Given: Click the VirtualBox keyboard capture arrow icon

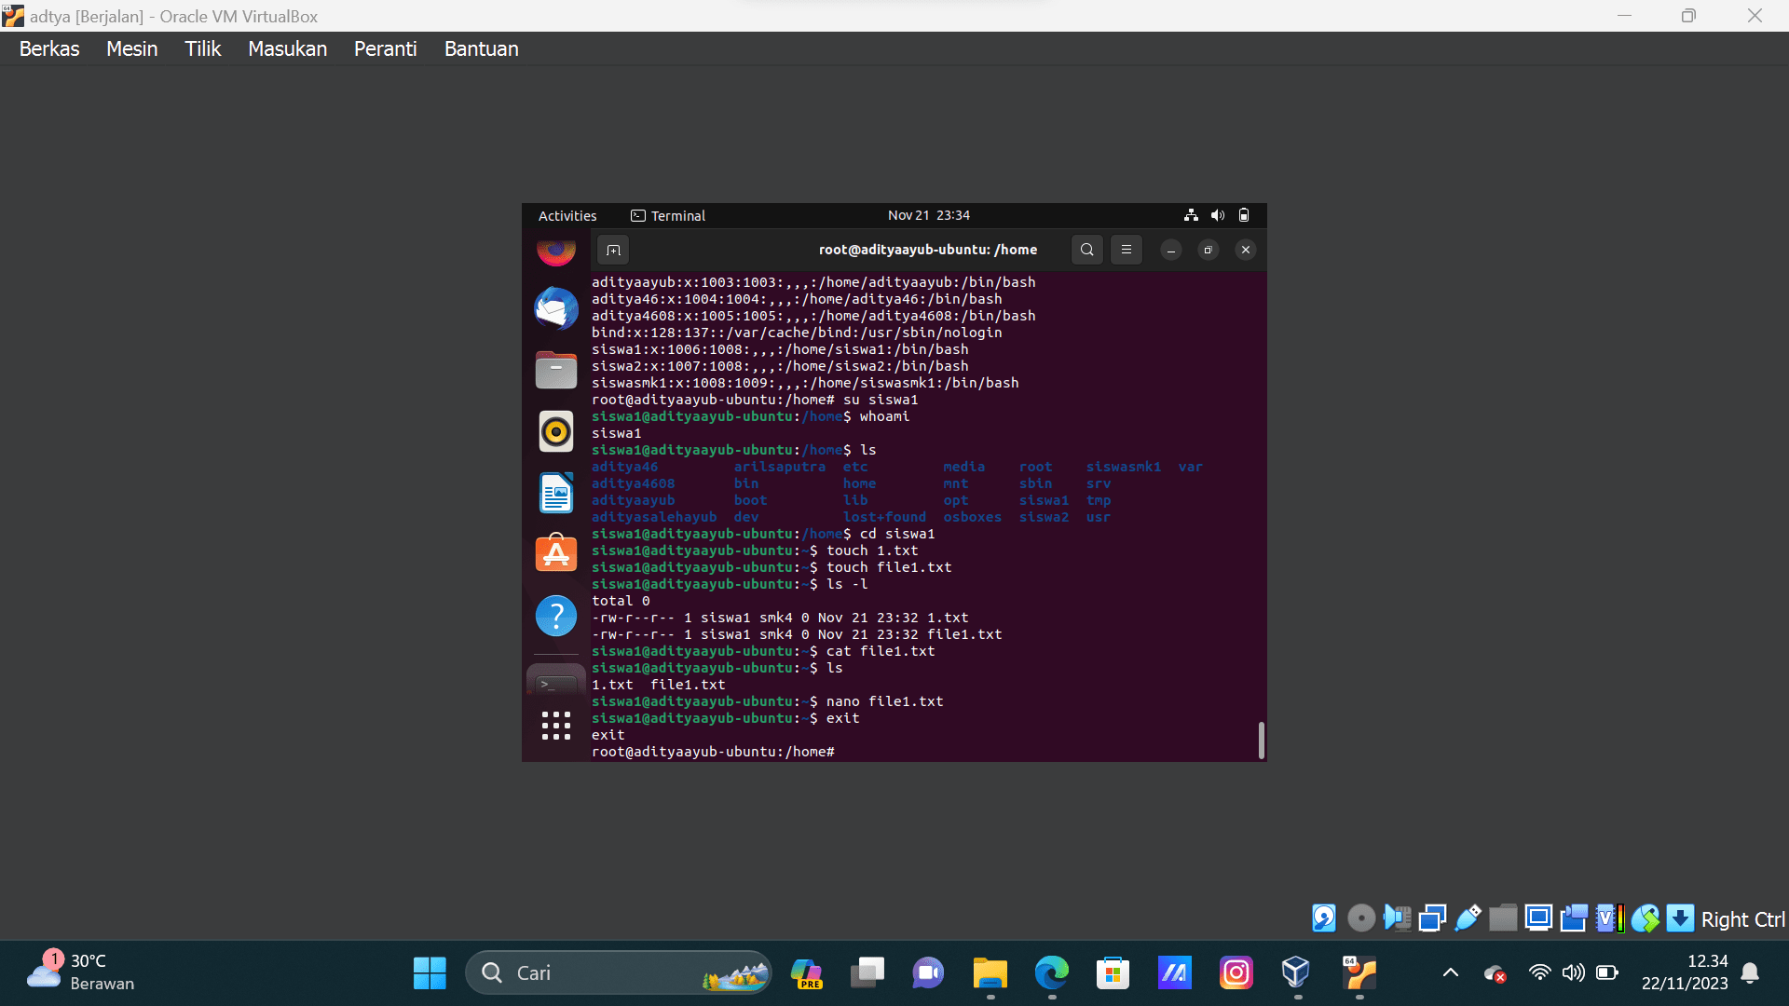Looking at the screenshot, I should 1680,918.
